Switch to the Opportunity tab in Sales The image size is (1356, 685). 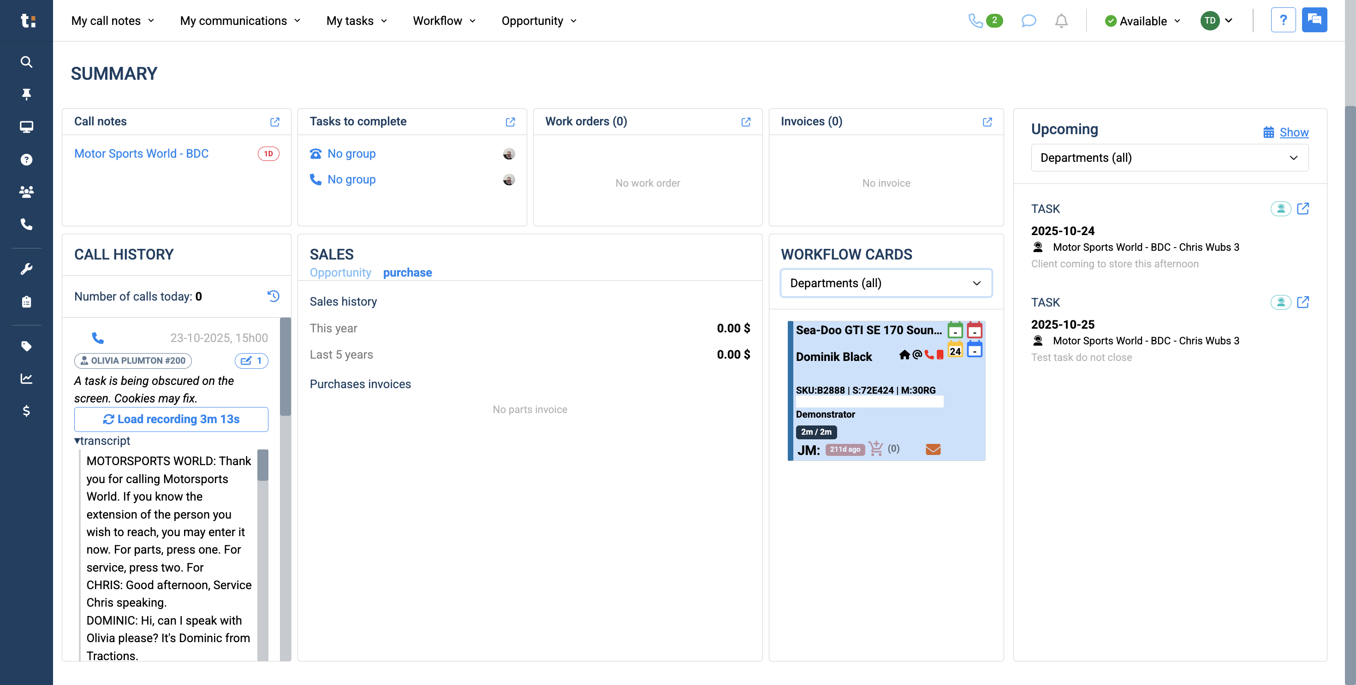point(340,272)
